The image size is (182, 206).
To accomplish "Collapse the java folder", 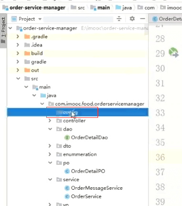I will (34, 95).
